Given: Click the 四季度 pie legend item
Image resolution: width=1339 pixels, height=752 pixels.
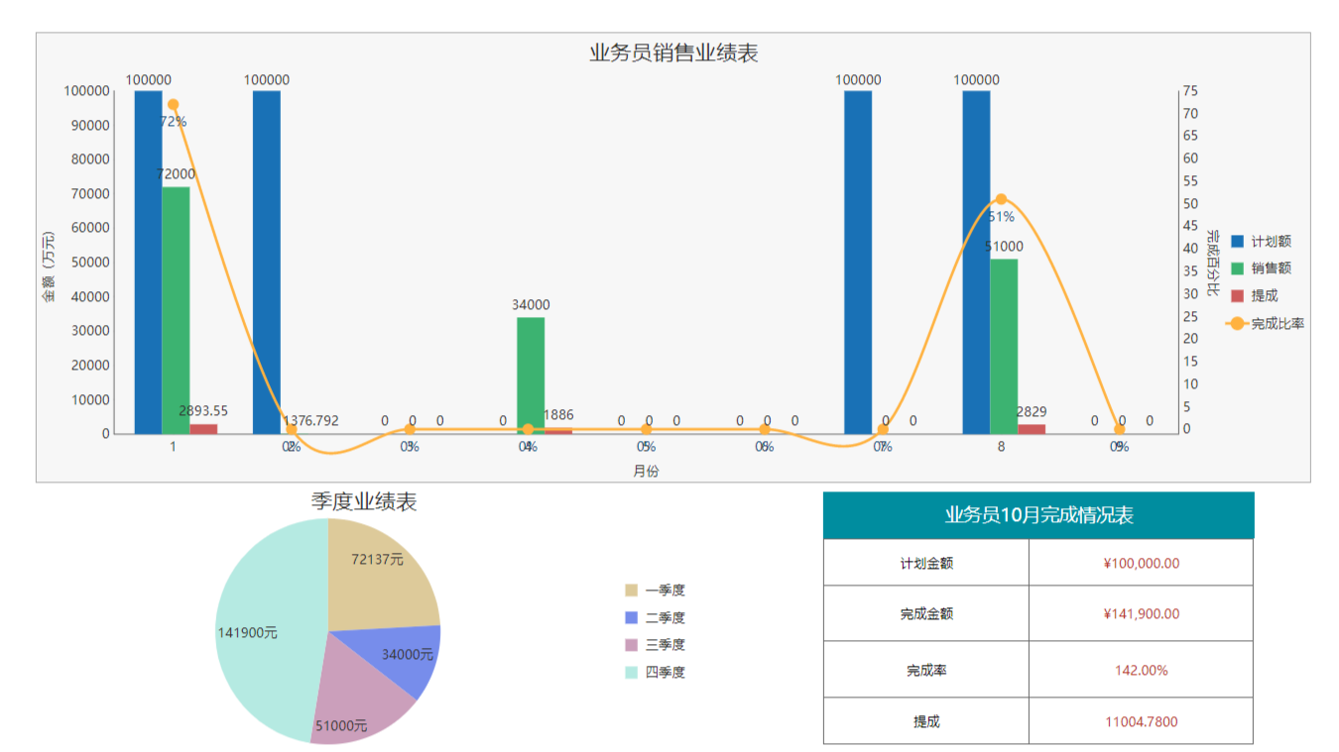Looking at the screenshot, I should coord(632,672).
